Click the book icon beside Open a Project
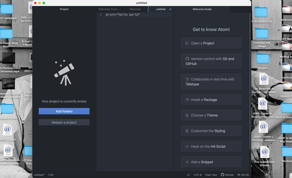292x178 pixels. (x=187, y=43)
